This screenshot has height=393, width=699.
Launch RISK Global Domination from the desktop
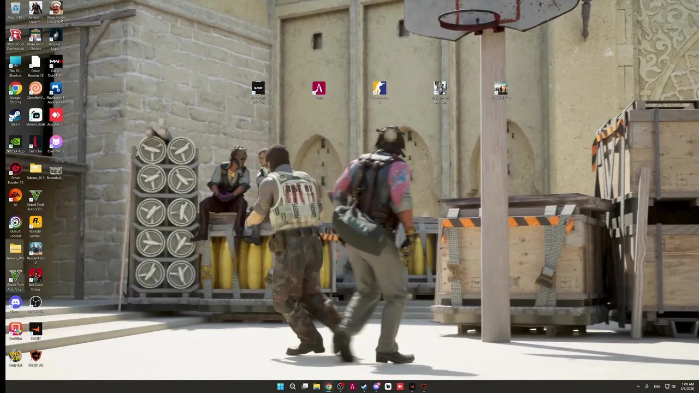point(15,38)
